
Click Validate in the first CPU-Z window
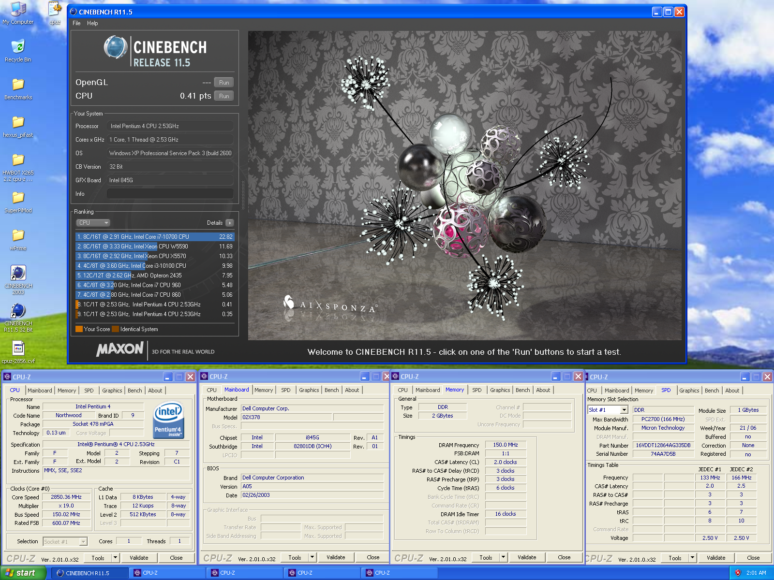tap(139, 558)
